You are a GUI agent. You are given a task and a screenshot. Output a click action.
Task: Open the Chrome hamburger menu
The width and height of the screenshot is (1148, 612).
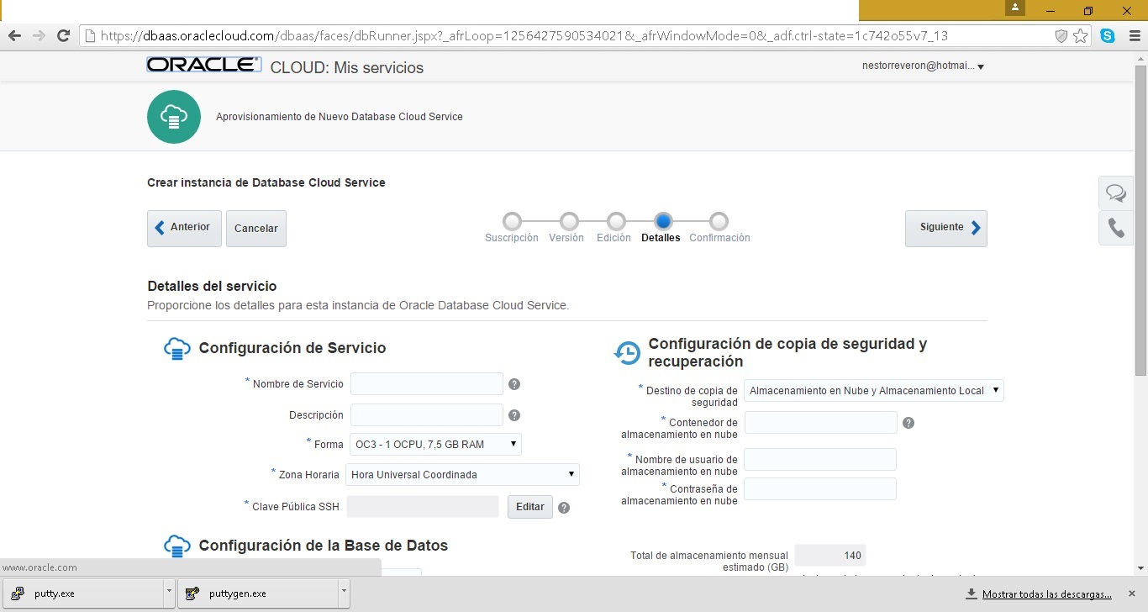point(1133,36)
